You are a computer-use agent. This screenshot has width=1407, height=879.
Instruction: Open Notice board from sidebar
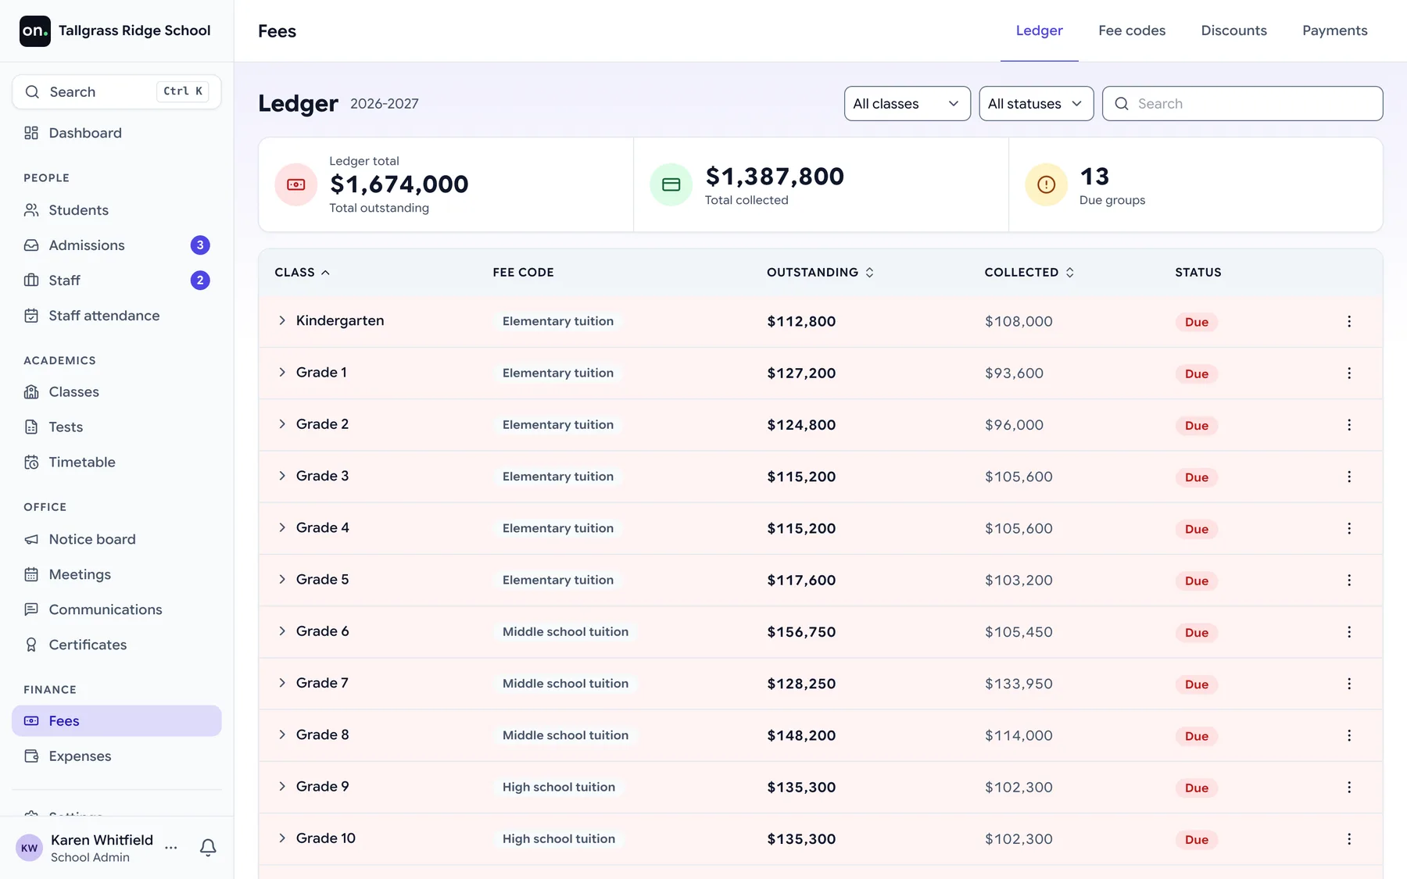point(116,539)
